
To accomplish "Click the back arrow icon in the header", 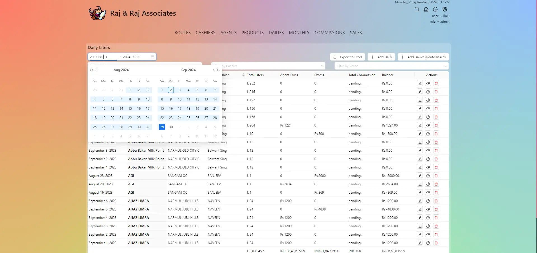I will (417, 9).
